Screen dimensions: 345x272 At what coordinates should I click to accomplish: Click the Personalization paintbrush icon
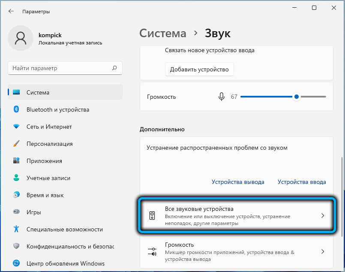click(x=16, y=144)
